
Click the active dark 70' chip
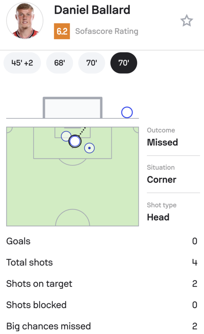(124, 63)
